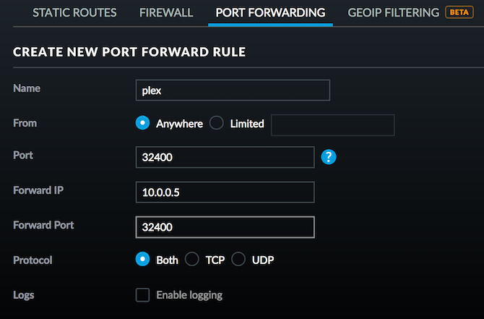Click the Port Forwarding tab

pyautogui.click(x=270, y=13)
